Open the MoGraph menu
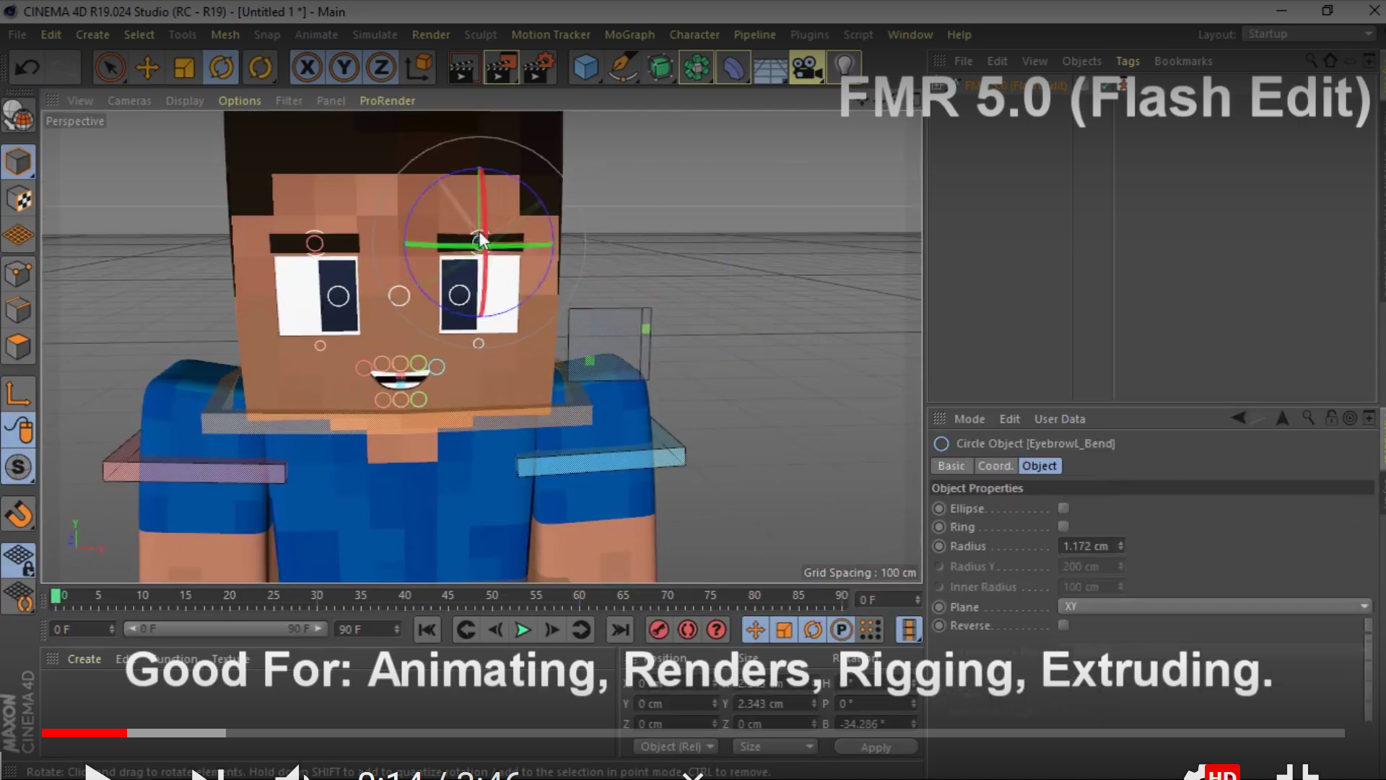The width and height of the screenshot is (1386, 780). click(629, 35)
